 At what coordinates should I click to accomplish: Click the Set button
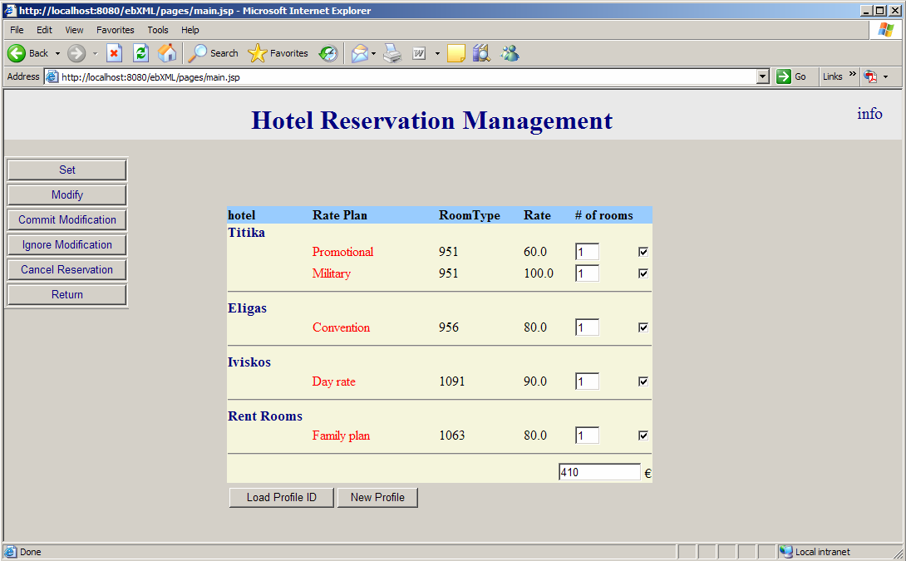(67, 170)
